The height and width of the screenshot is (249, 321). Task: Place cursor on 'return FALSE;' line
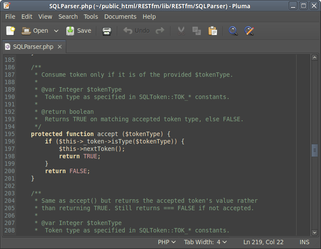(x=67, y=171)
